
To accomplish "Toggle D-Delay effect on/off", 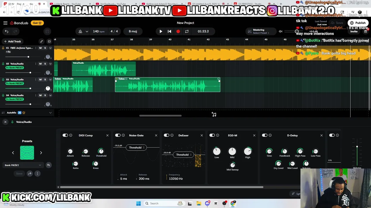I will (x=265, y=135).
